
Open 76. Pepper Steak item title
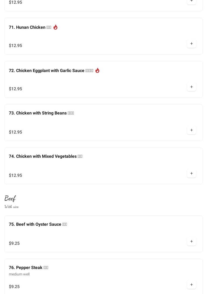coord(28,268)
